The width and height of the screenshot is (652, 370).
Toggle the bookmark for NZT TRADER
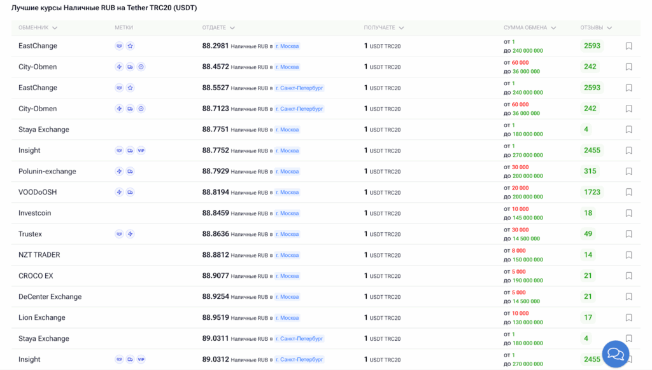(628, 255)
